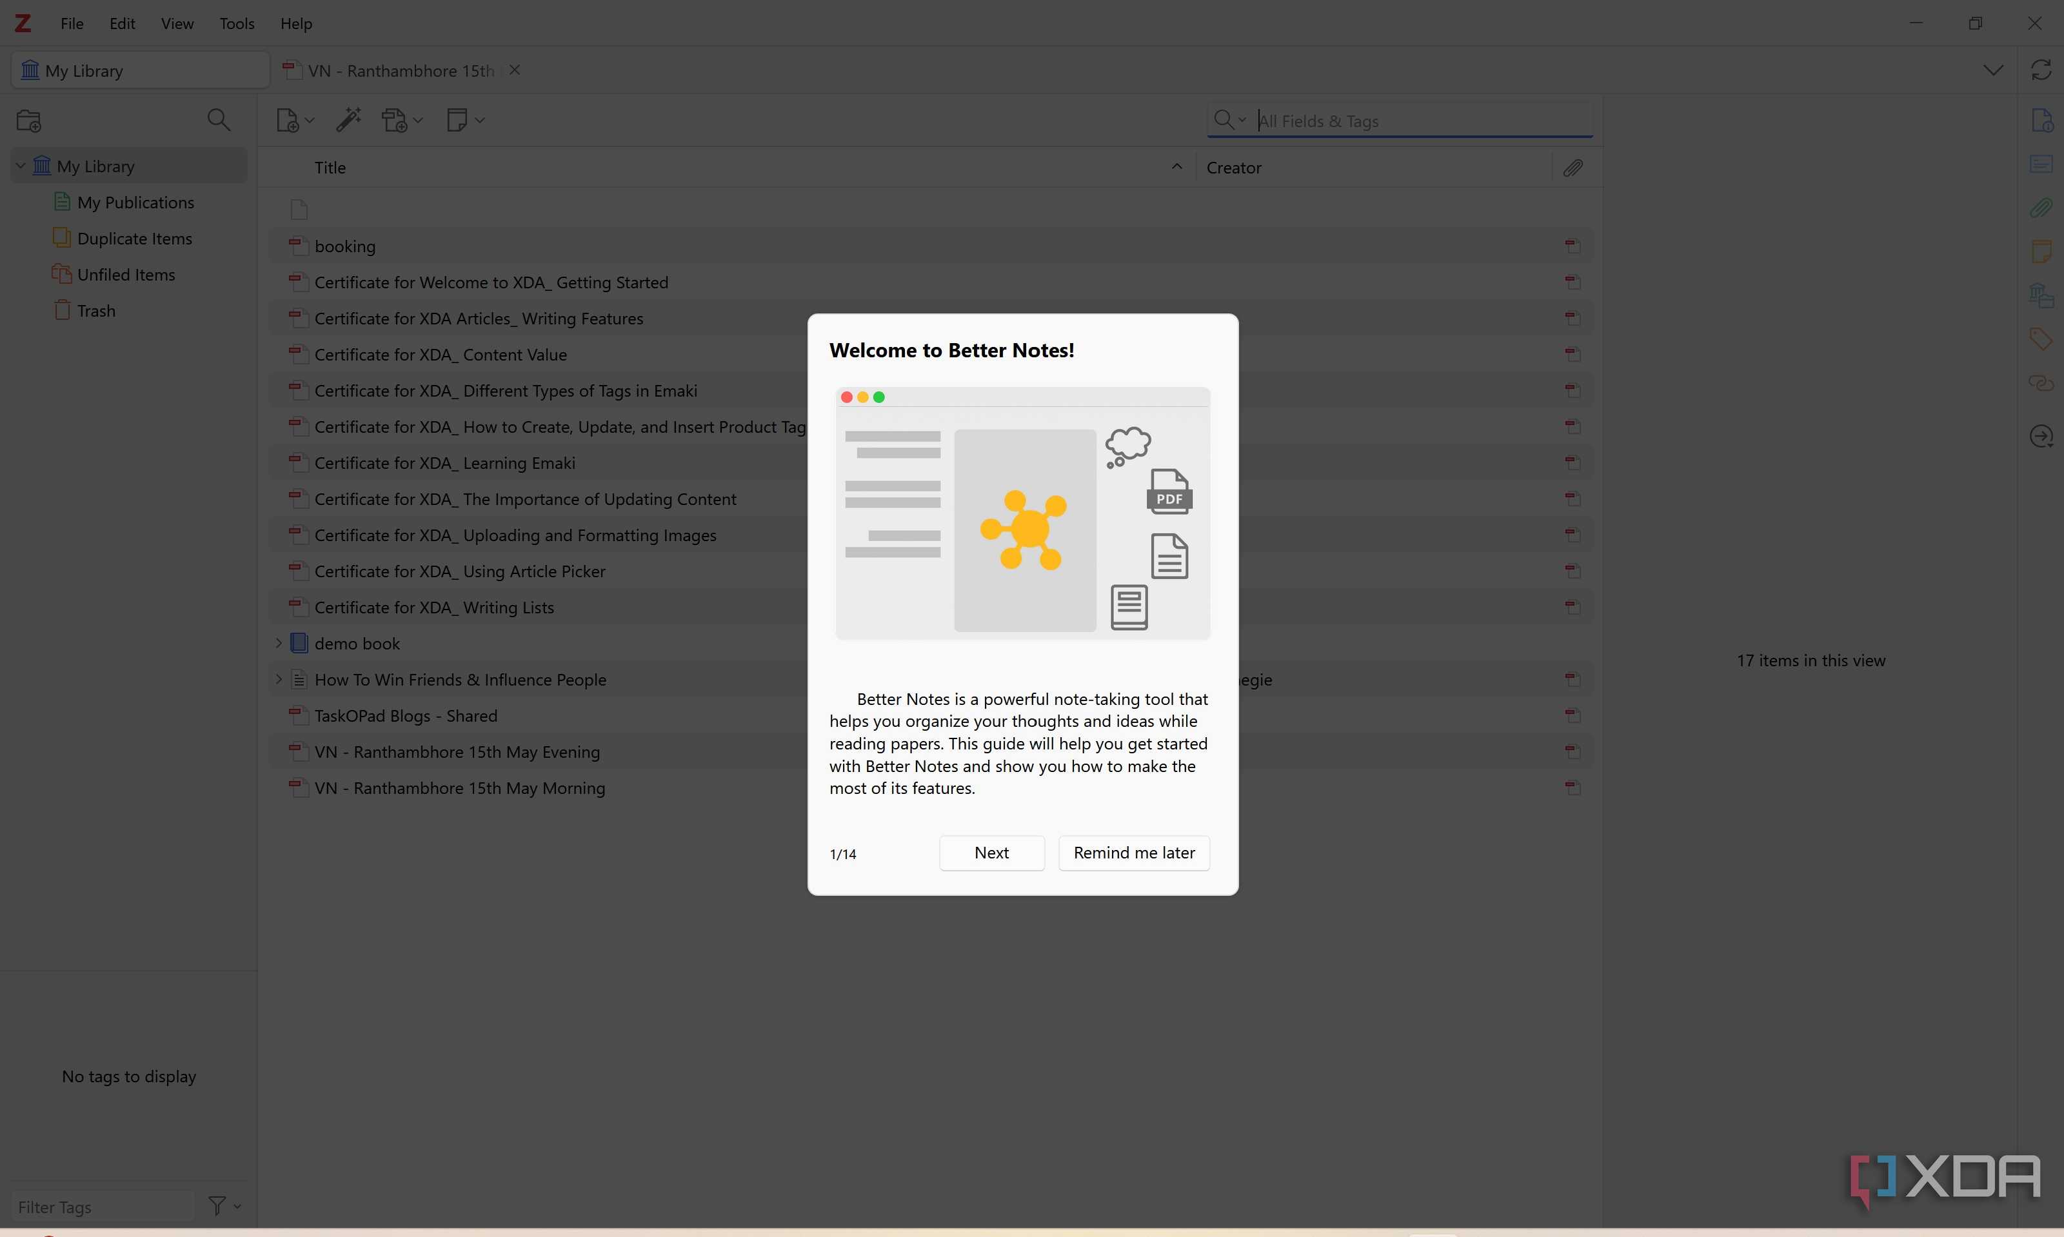Focus the Filter Tags input field
The width and height of the screenshot is (2064, 1237).
click(x=103, y=1206)
